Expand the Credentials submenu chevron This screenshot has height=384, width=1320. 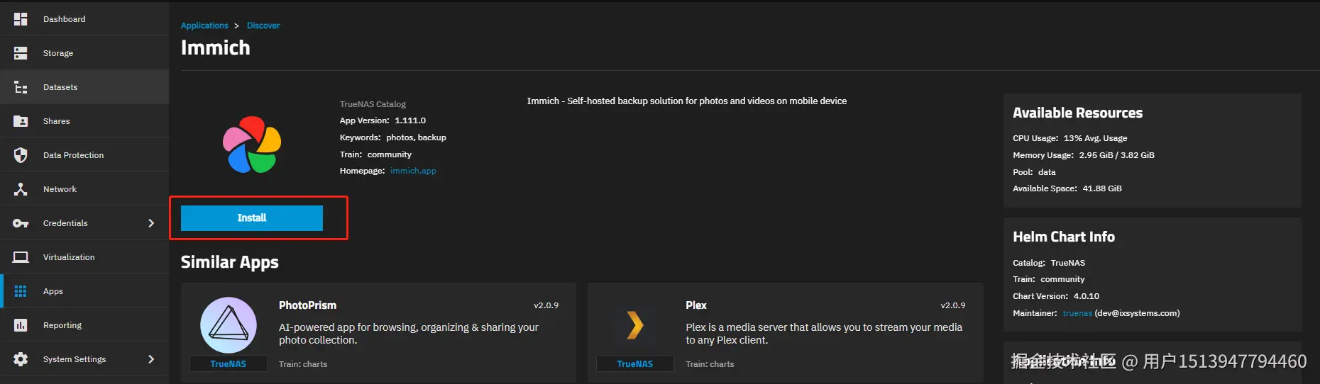pyautogui.click(x=151, y=223)
